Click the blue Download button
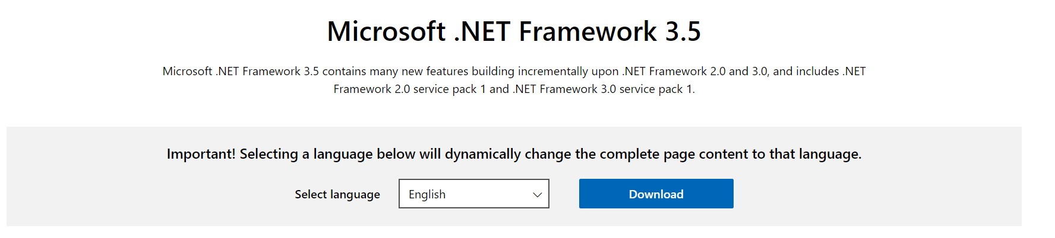 [656, 194]
